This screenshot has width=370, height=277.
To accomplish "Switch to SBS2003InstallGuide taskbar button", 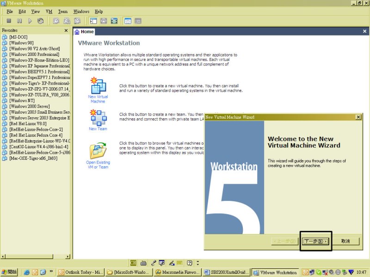I will tap(227, 272).
